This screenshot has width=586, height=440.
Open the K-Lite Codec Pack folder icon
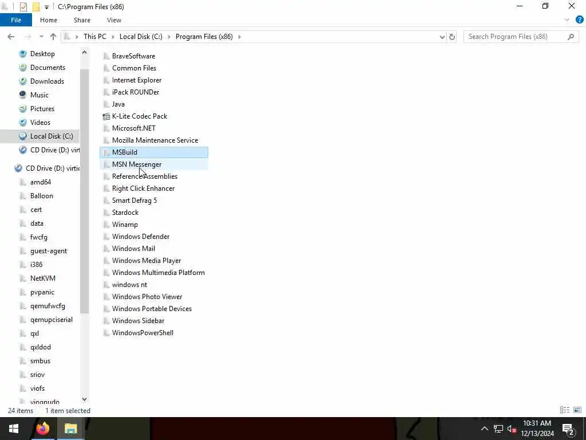106,116
